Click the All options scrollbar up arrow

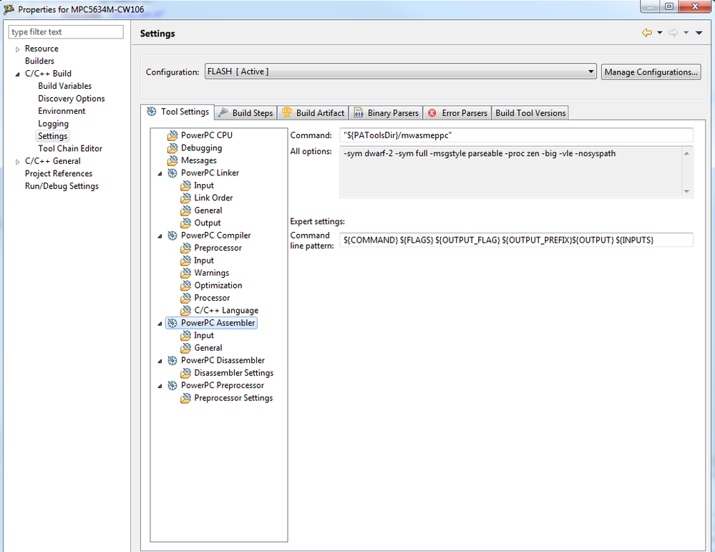click(686, 153)
